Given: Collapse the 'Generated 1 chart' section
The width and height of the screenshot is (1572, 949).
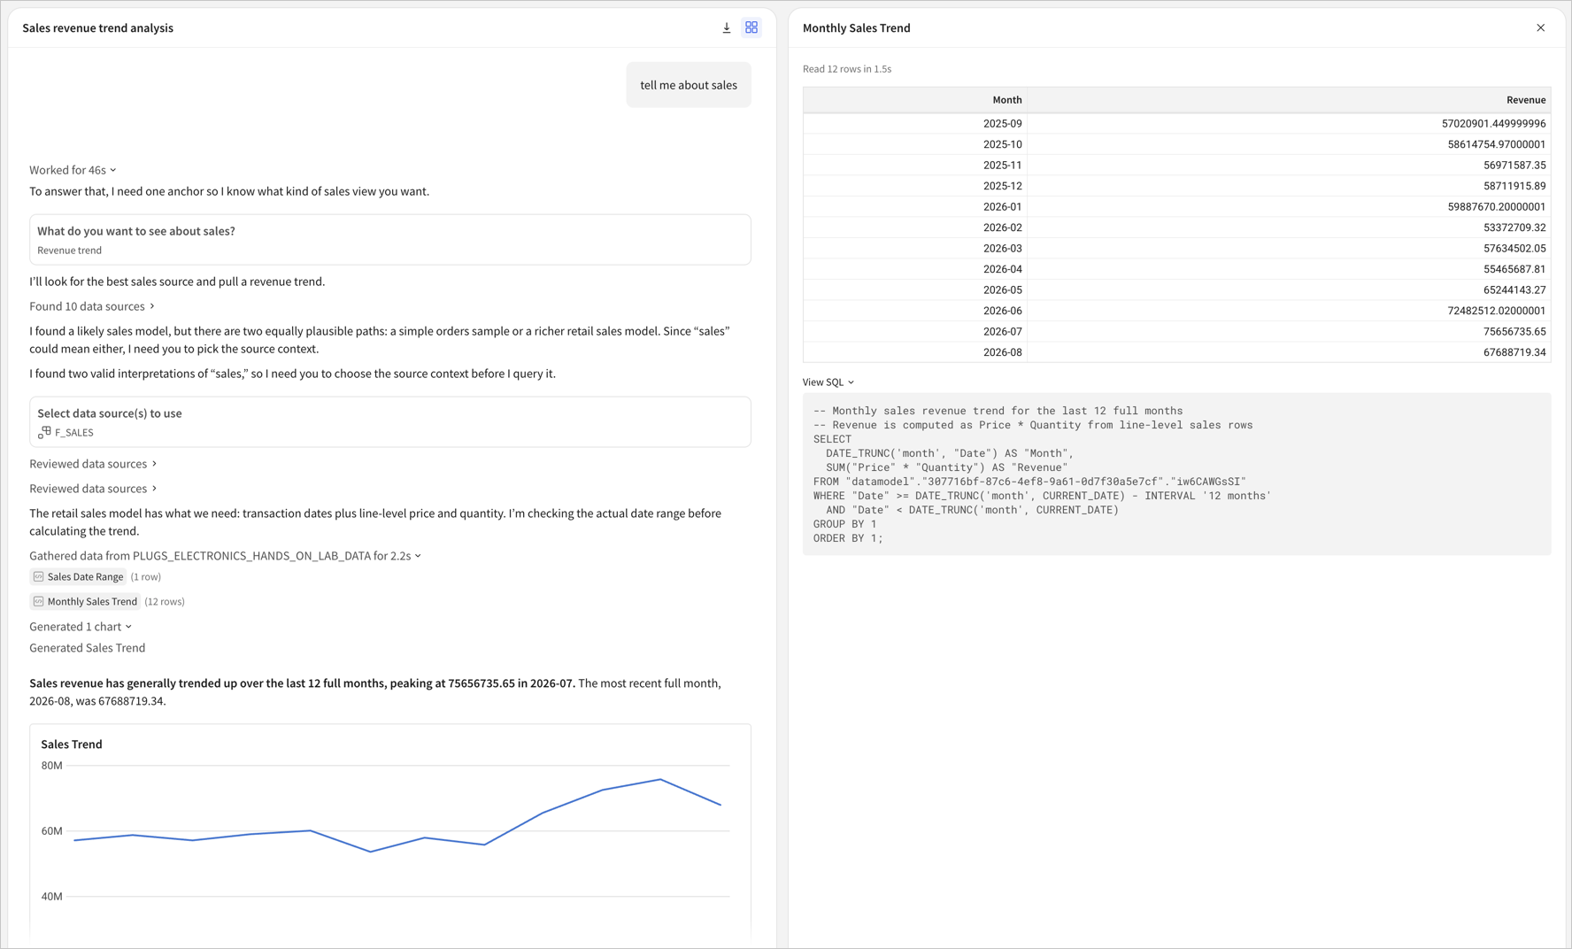Looking at the screenshot, I should coord(81,627).
